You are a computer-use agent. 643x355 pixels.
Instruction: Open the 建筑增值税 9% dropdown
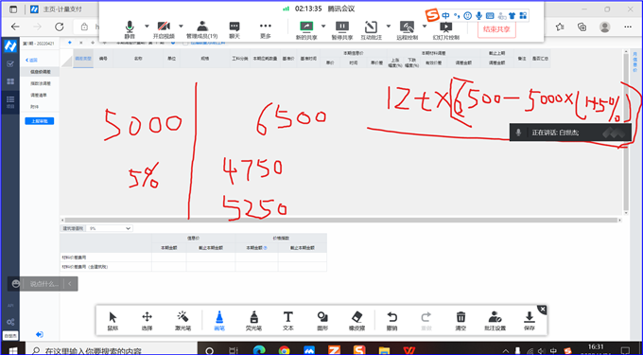110,228
